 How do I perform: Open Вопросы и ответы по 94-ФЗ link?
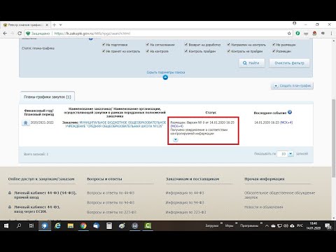point(111,202)
